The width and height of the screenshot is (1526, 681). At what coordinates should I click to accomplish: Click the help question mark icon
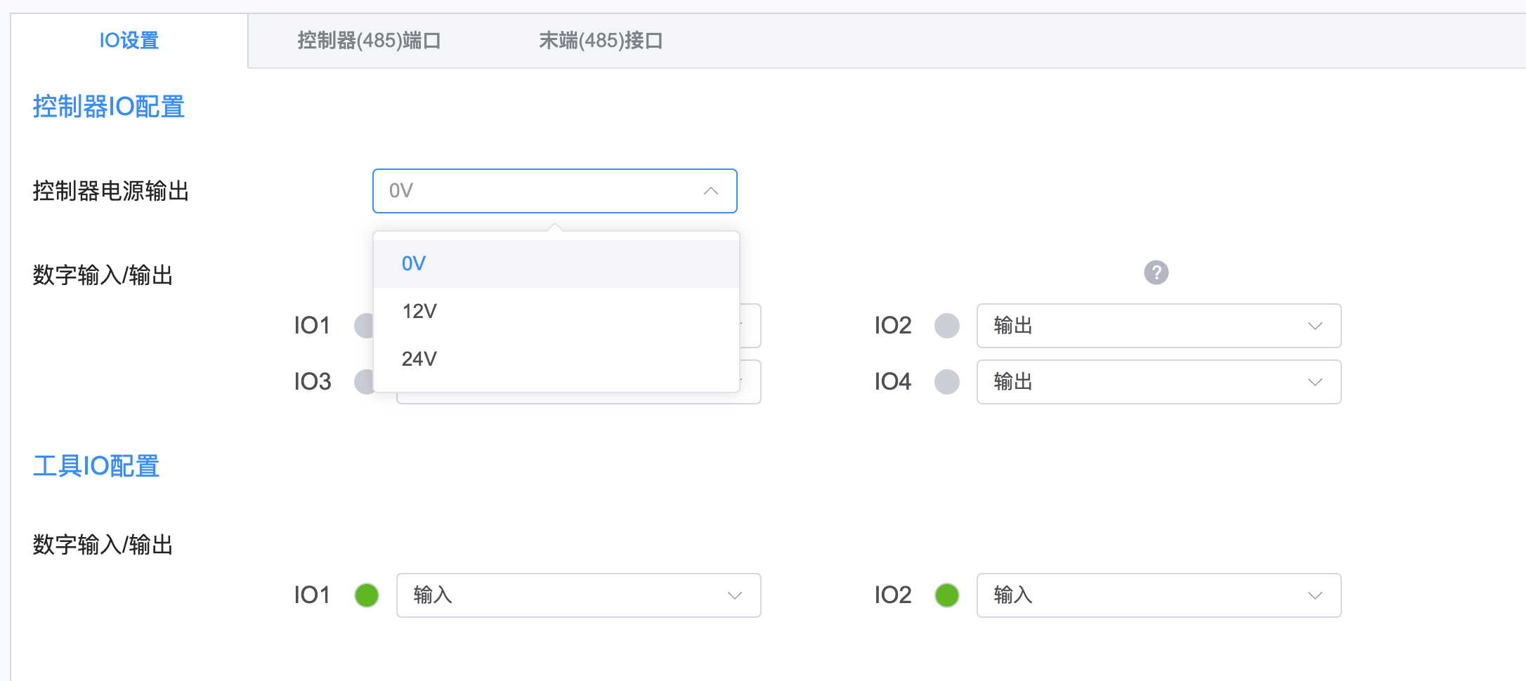click(x=1156, y=272)
